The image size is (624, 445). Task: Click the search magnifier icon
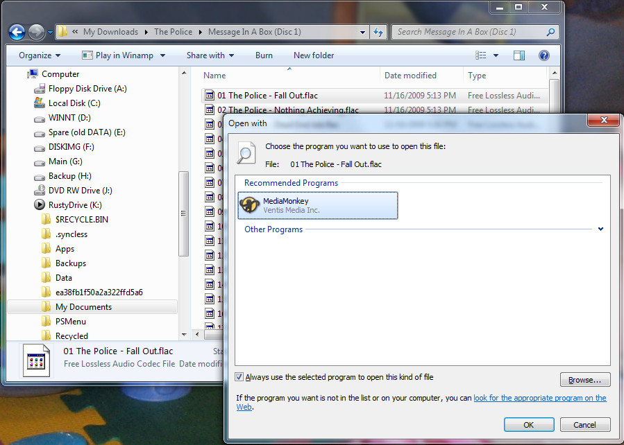point(550,32)
